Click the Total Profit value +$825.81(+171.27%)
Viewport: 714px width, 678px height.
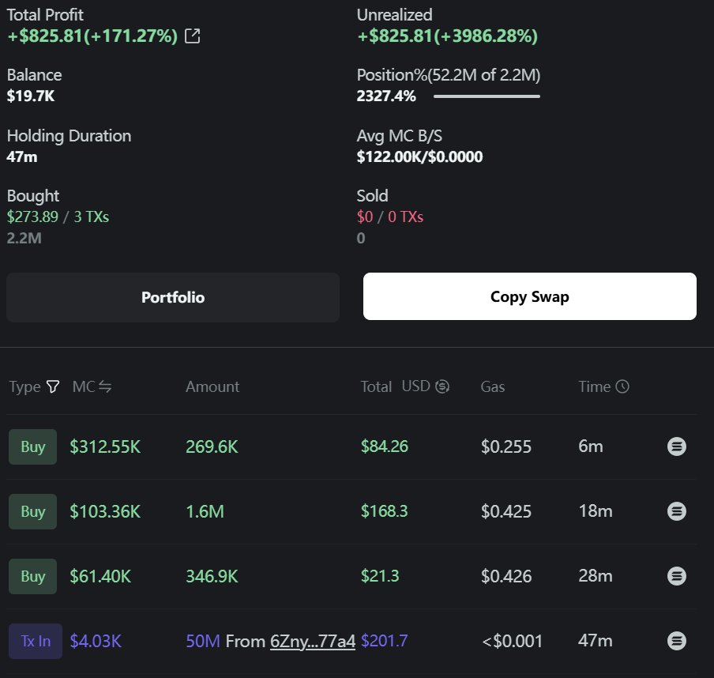92,36
